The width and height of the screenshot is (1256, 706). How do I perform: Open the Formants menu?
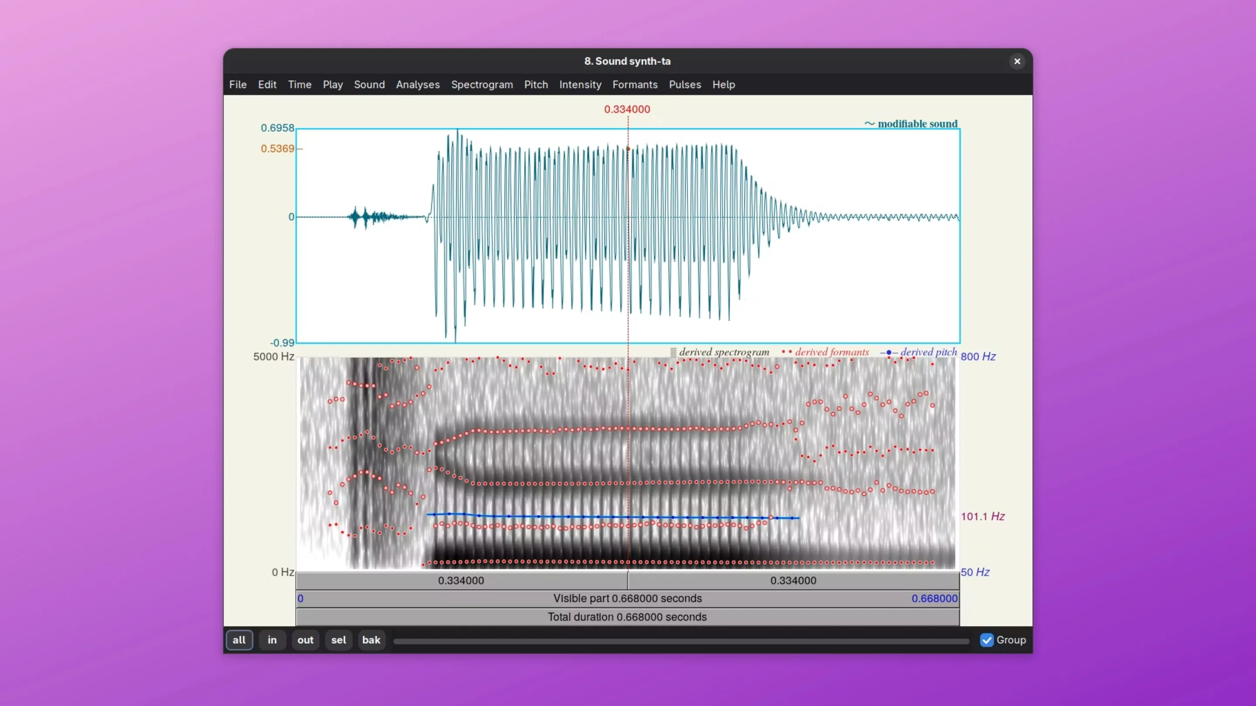[x=635, y=84]
